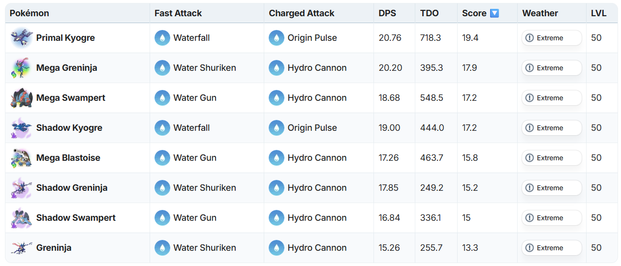
Task: Click the Mega Blastoise sprite icon
Action: point(21,158)
